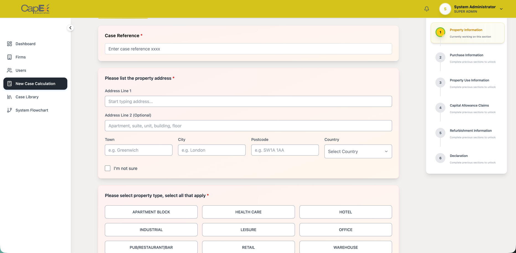The image size is (516, 253).
Task: Open the Case Library icon
Action: [x=9, y=97]
